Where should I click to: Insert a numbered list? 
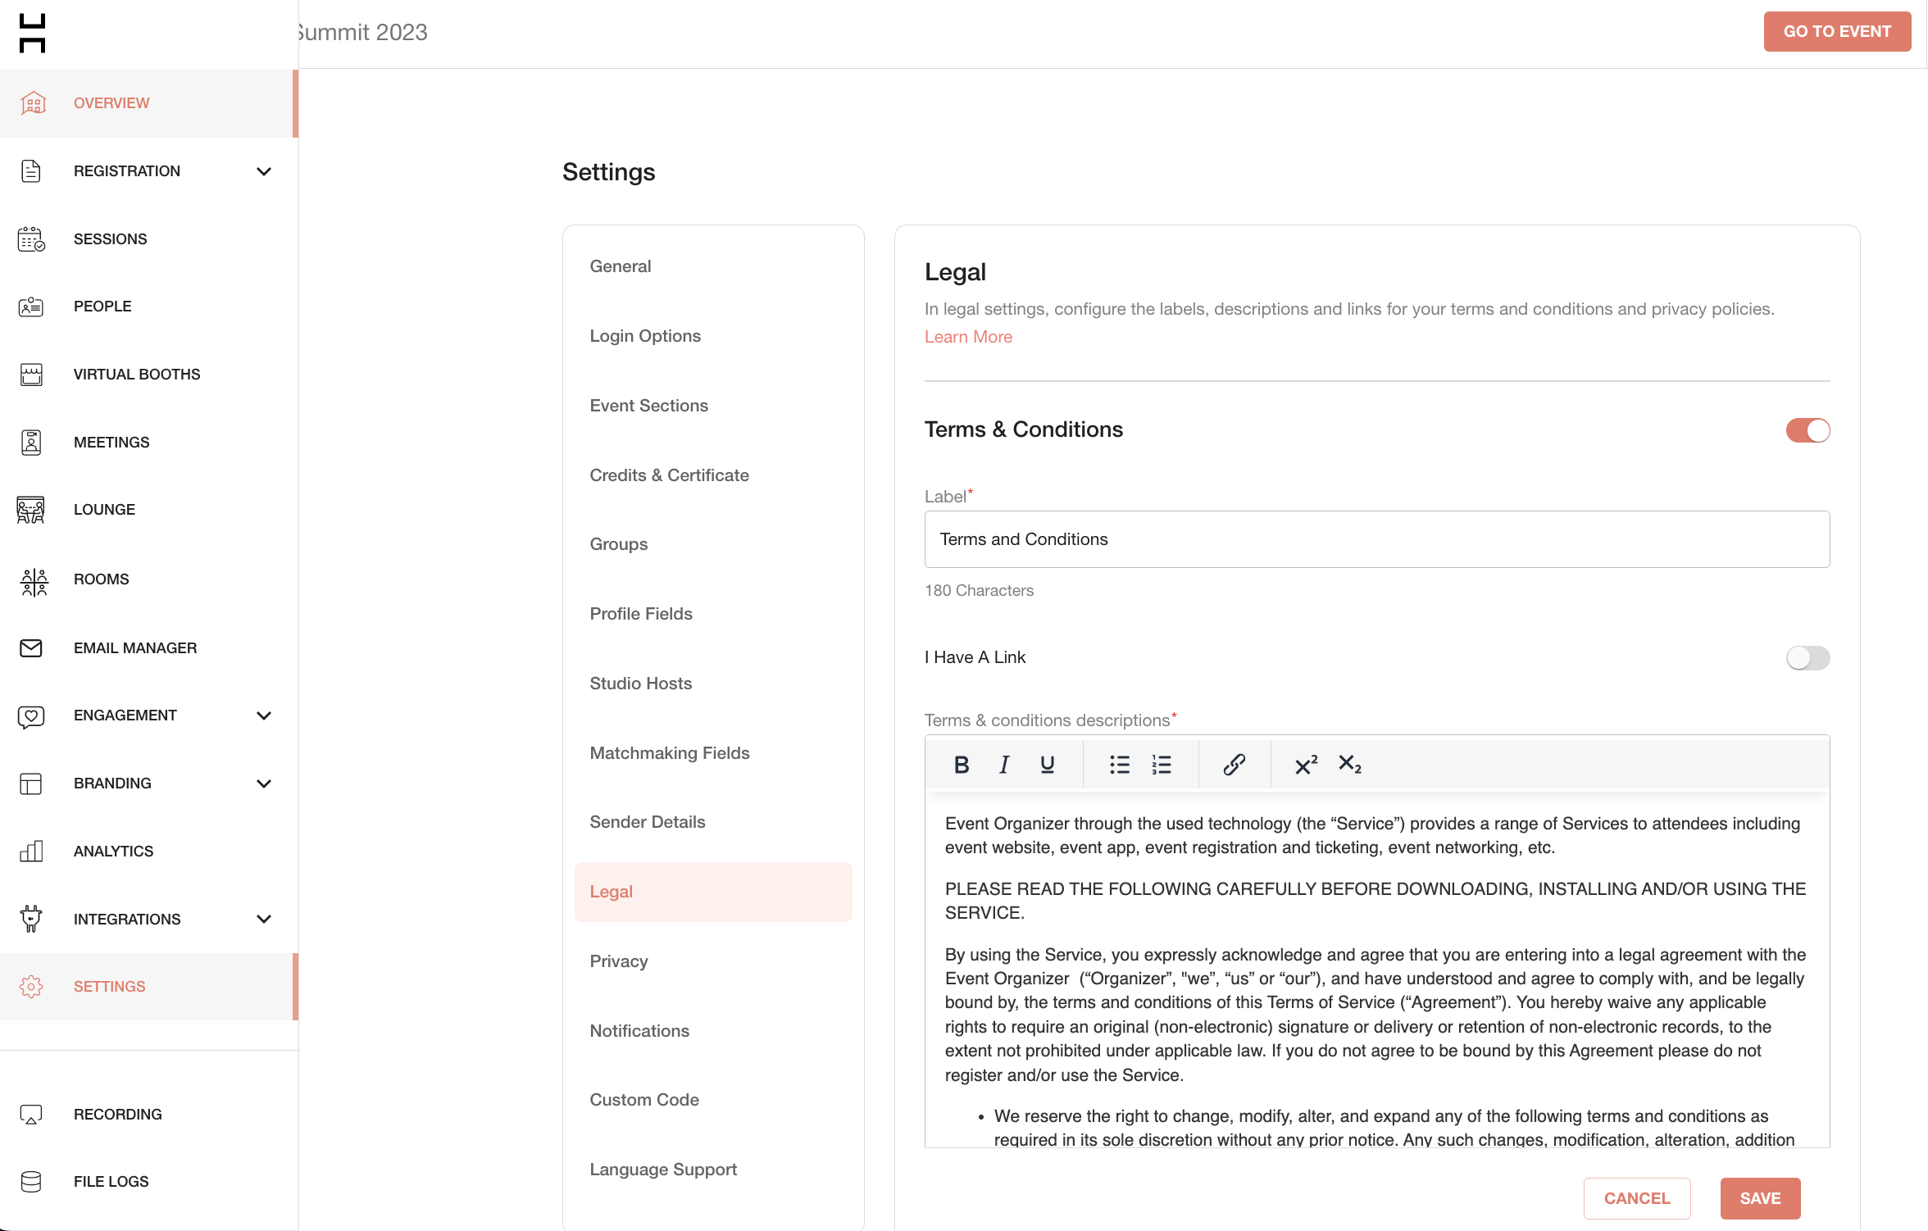tap(1162, 765)
